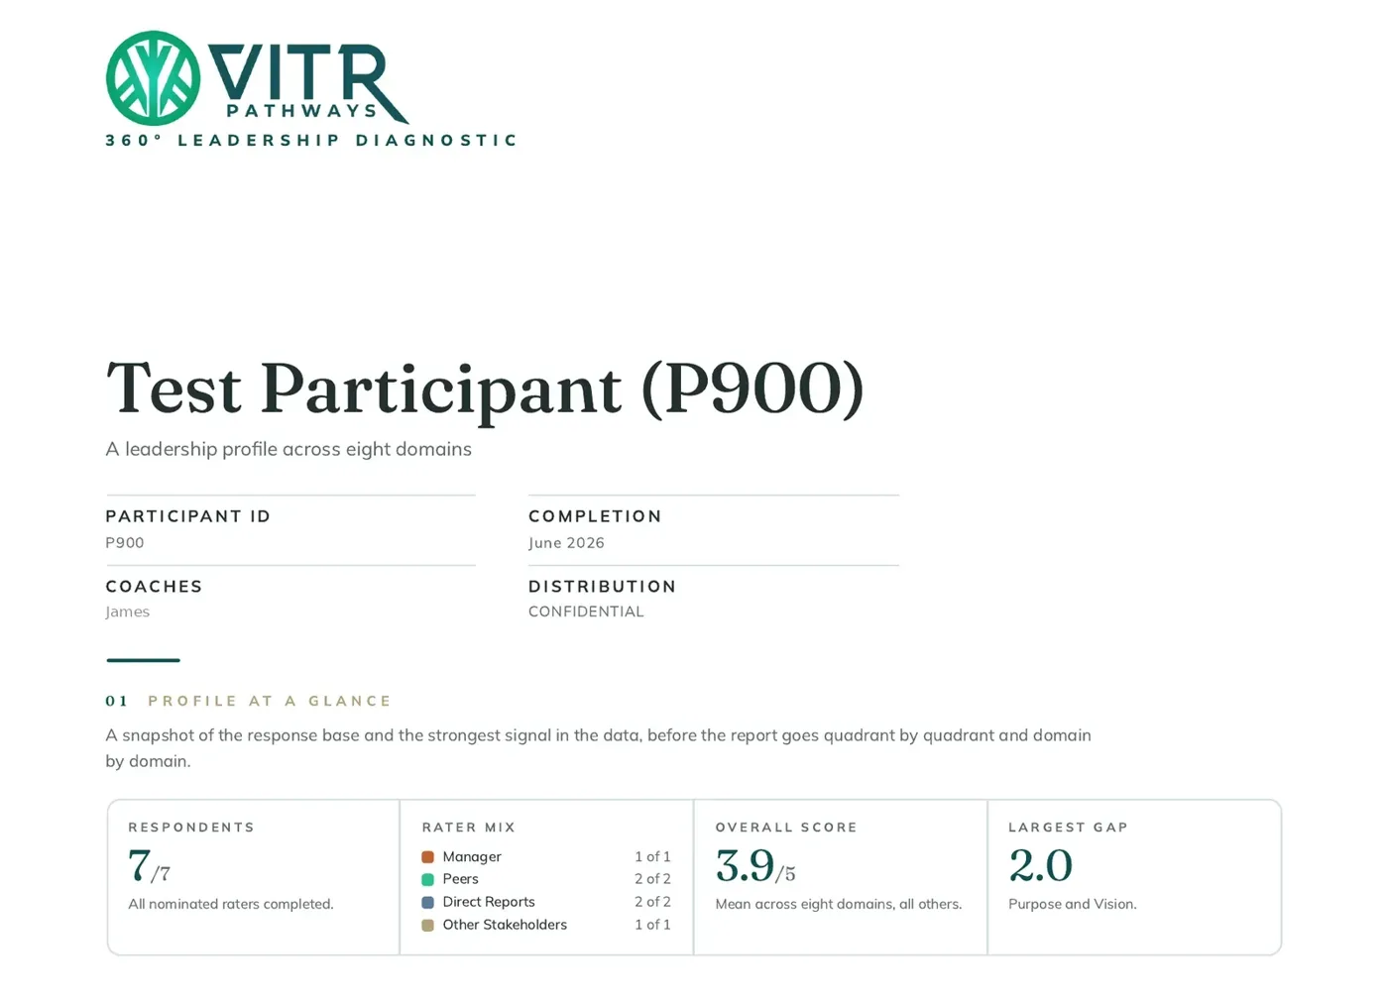Click the "LARGEST GAP" card heading

click(1068, 828)
